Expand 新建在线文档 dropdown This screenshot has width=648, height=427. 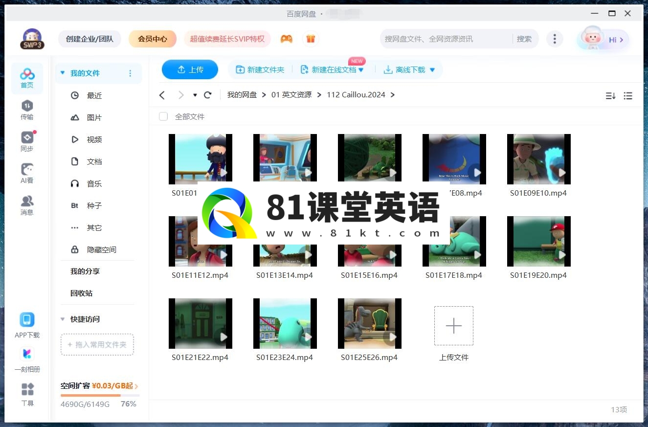pyautogui.click(x=361, y=70)
